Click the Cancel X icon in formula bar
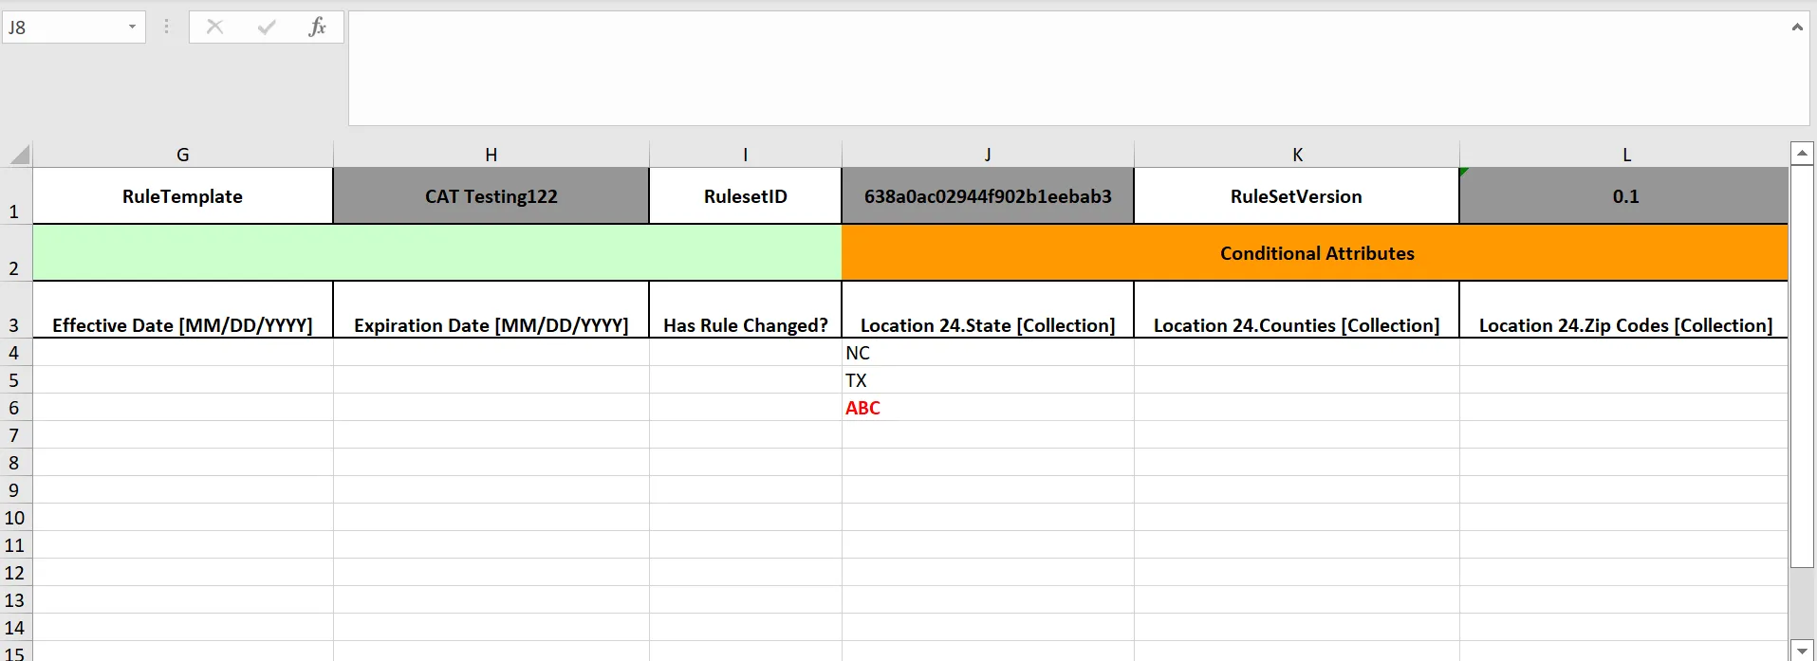 point(215,27)
